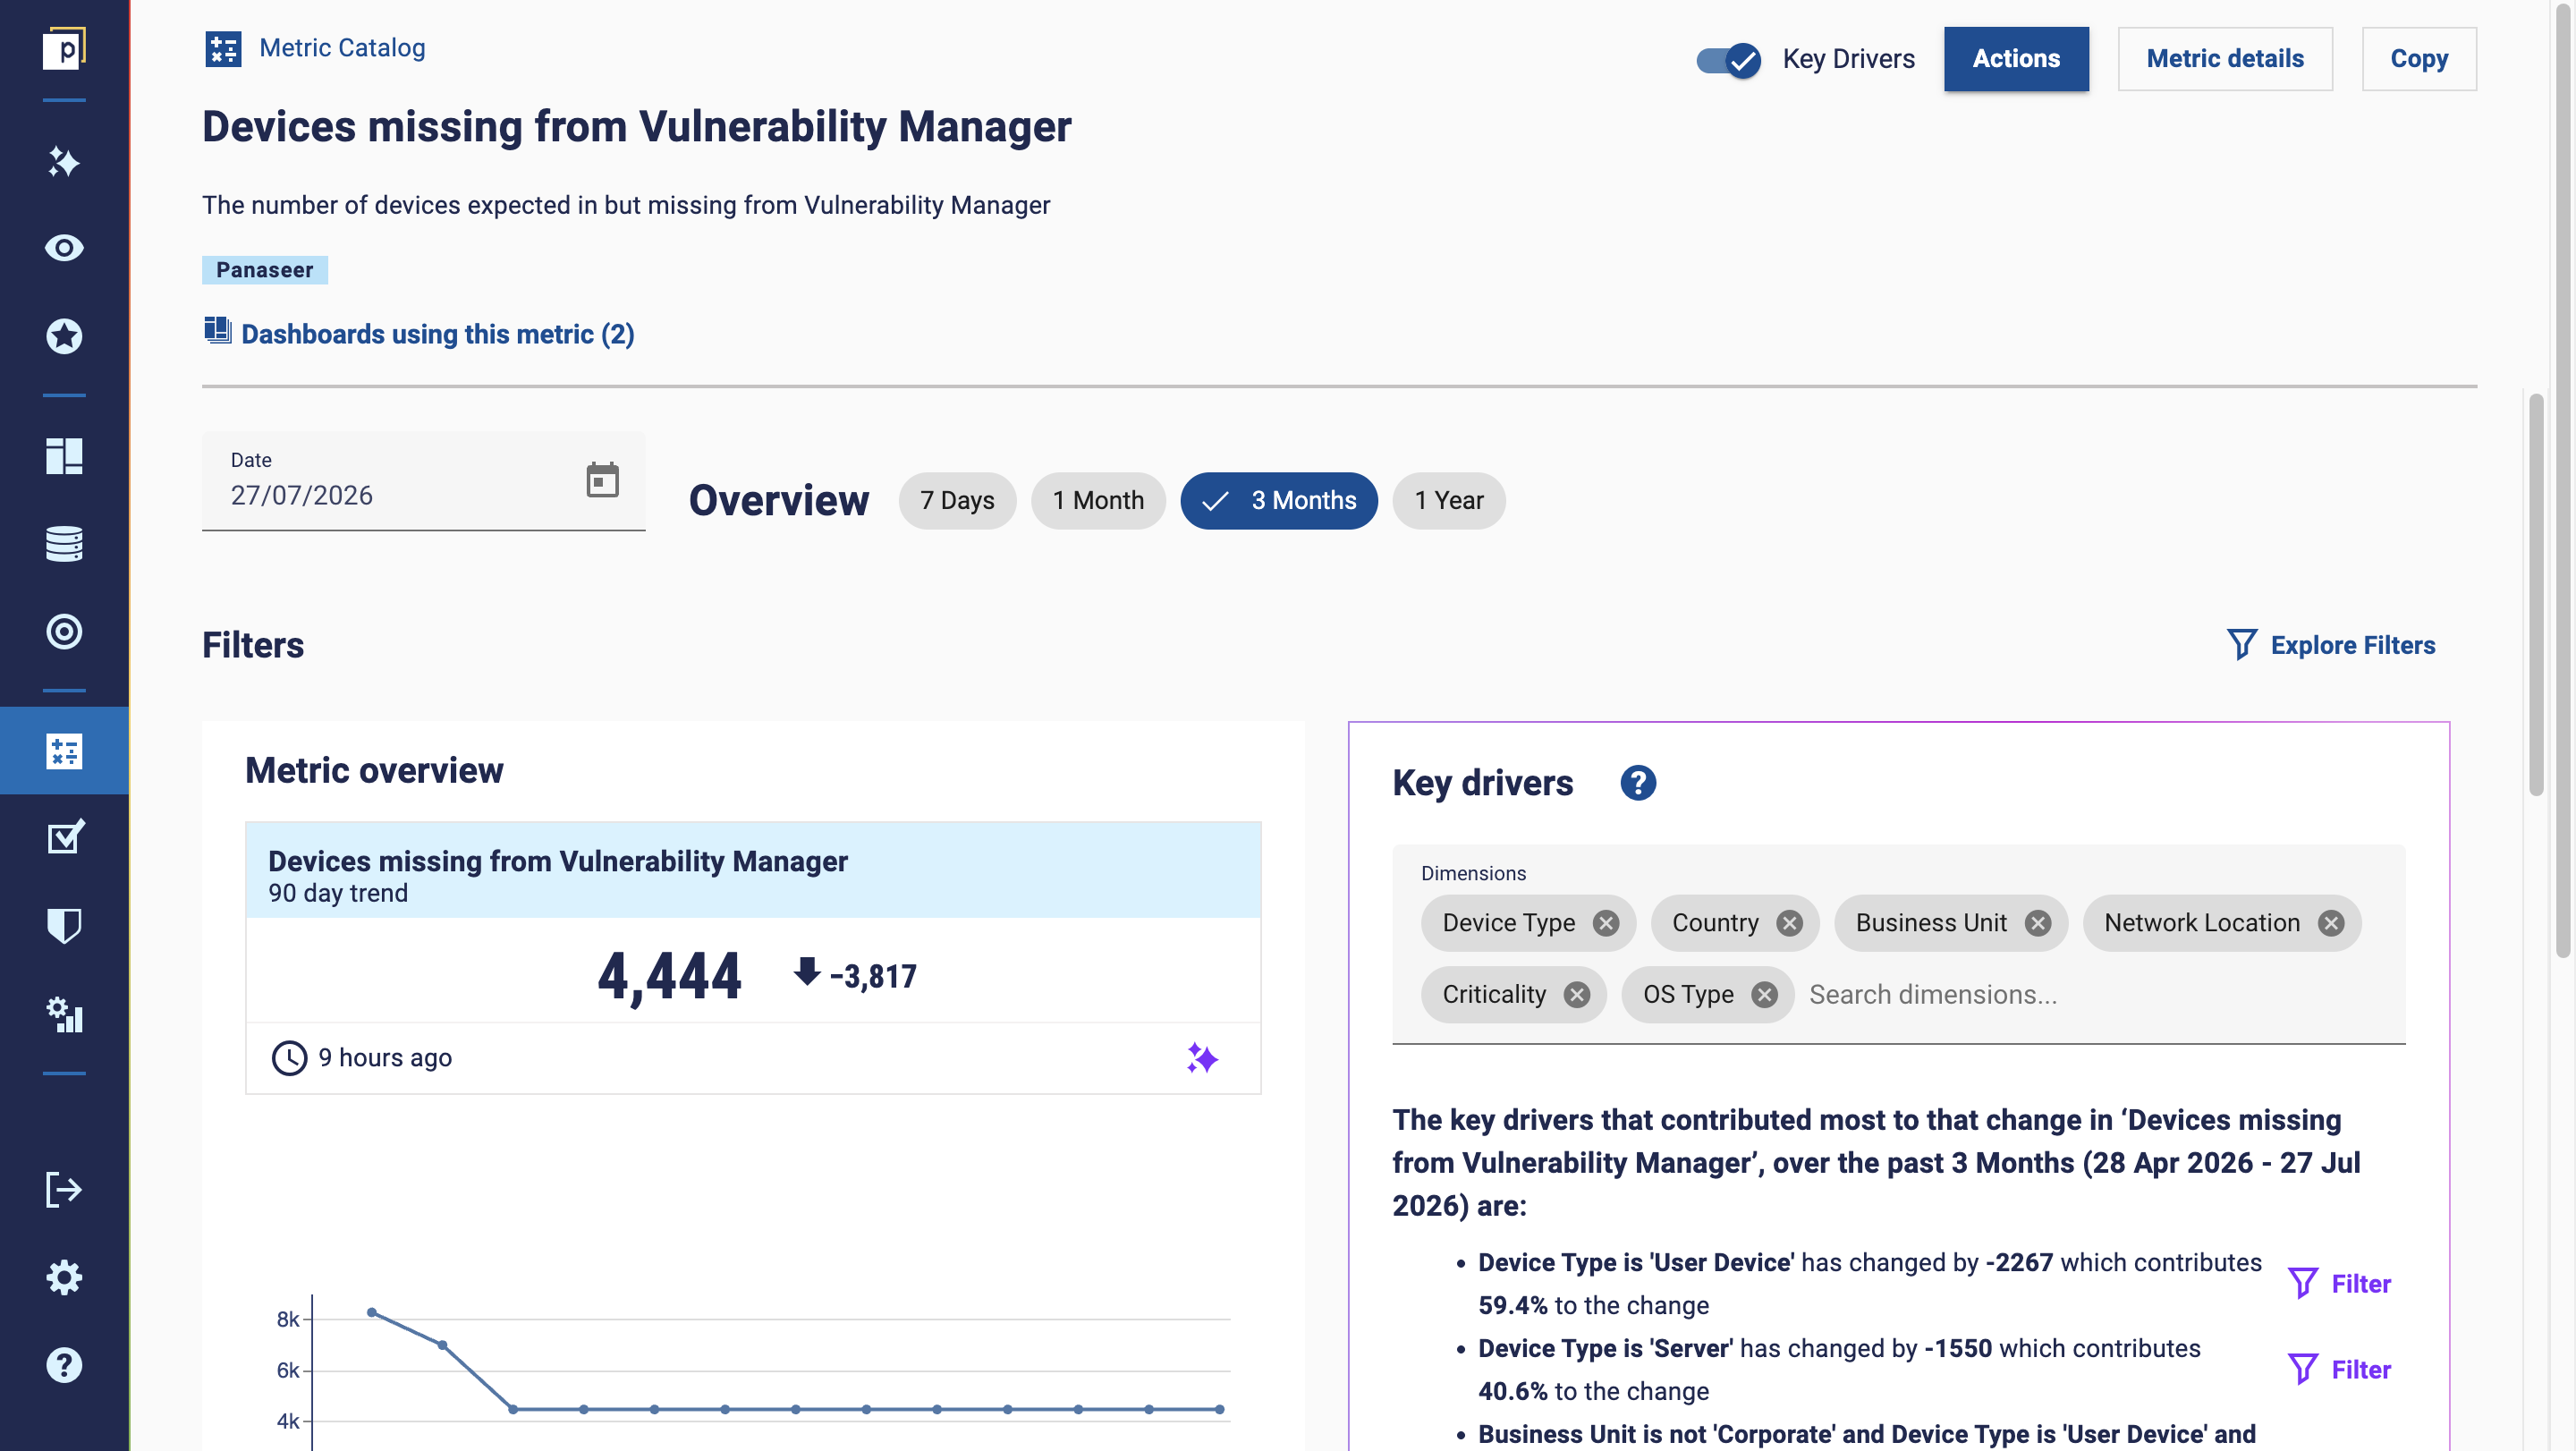Click the last data point on trend chart
2576x1451 pixels.
pyautogui.click(x=1219, y=1409)
